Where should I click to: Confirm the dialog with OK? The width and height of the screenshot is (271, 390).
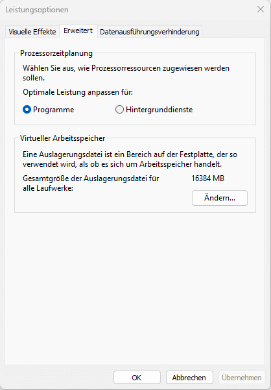click(137, 378)
